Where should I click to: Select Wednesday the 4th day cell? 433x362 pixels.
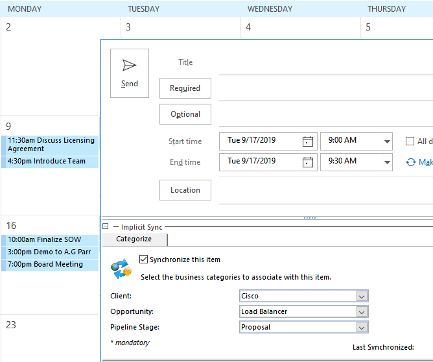[x=301, y=28]
